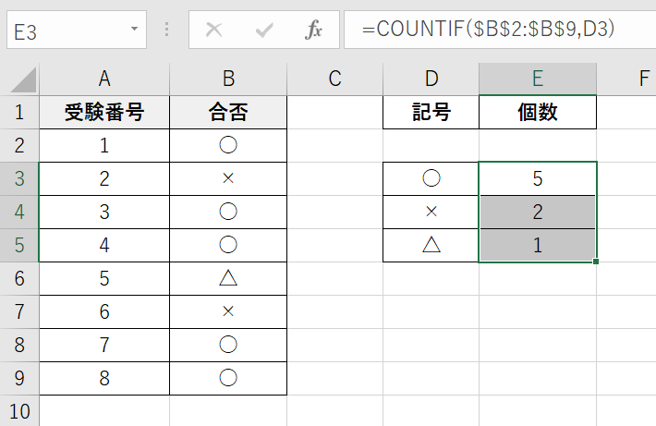656x426 pixels.
Task: Open the Insert Function fx dialog
Action: pyautogui.click(x=314, y=30)
